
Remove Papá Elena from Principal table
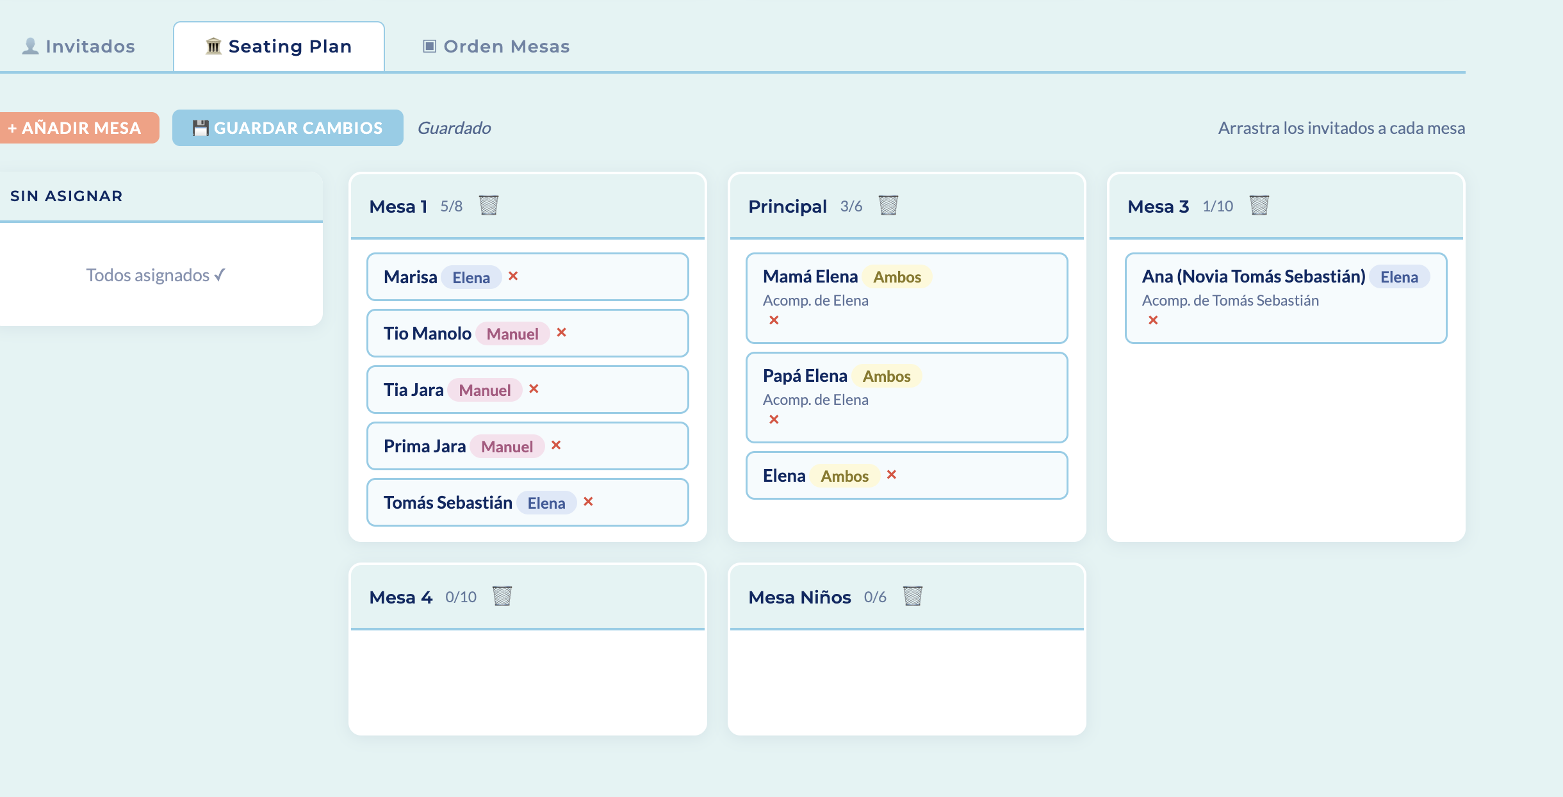(x=774, y=420)
